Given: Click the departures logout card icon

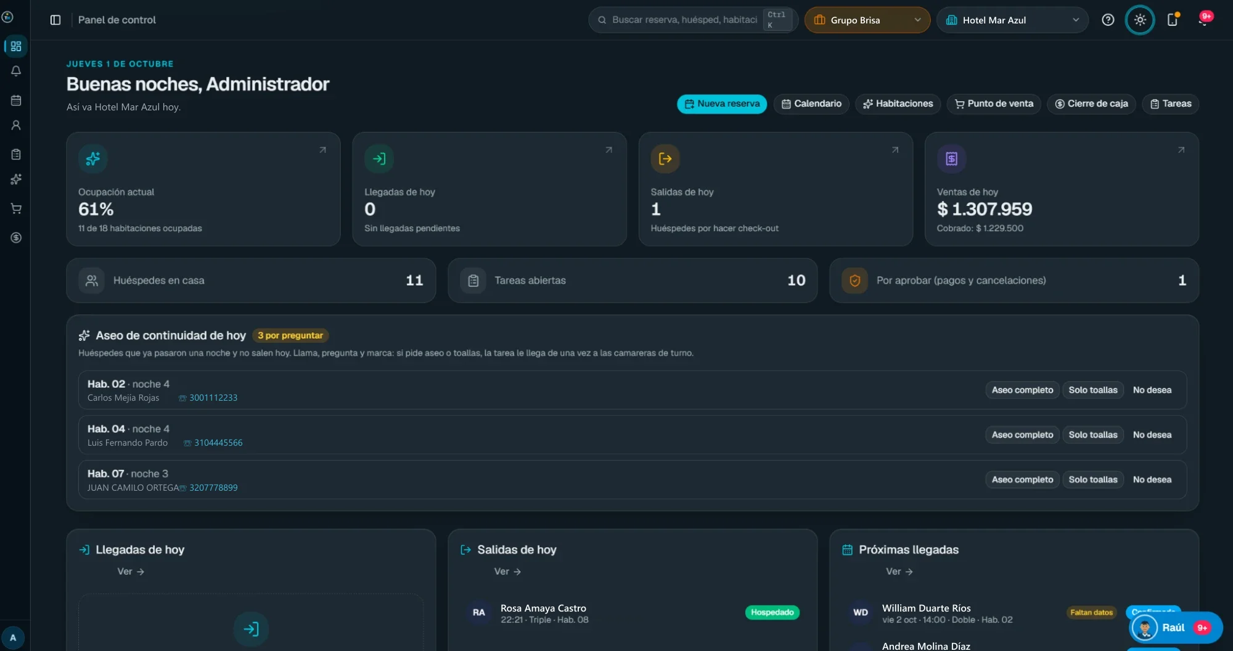Looking at the screenshot, I should click(665, 159).
